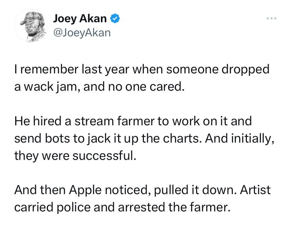Click the line starting "And then Apple noticed"
This screenshot has height=228, width=292.
[142, 190]
